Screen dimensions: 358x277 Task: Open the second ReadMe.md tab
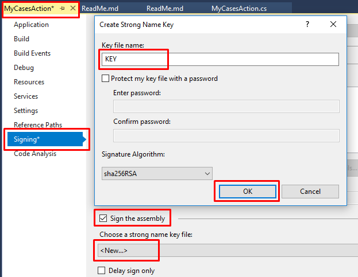165,9
